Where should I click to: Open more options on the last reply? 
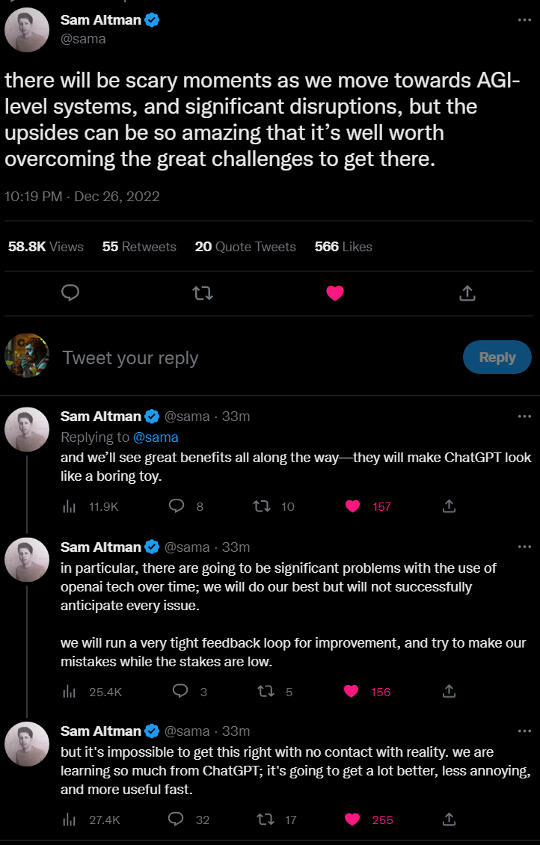(524, 731)
